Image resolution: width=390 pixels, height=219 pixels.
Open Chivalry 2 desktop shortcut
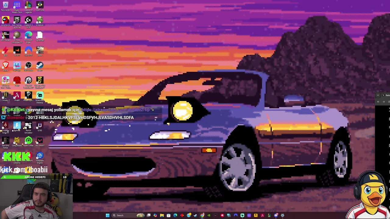(x=5, y=96)
